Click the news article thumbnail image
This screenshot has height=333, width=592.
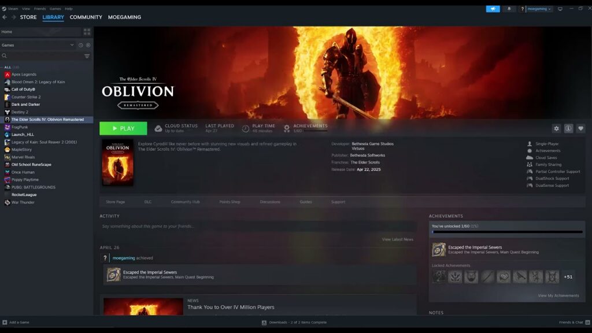tap(143, 306)
